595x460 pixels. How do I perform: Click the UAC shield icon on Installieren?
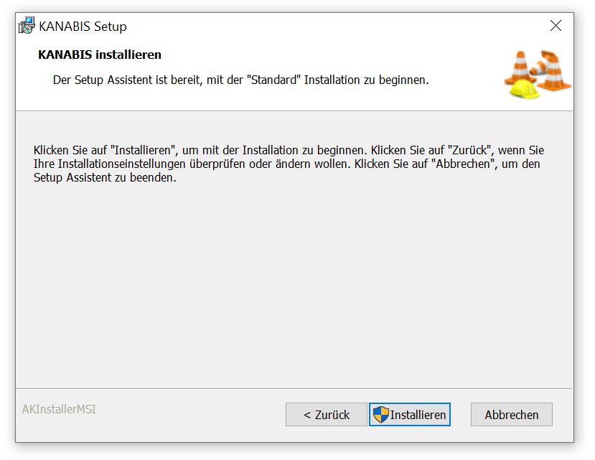pyautogui.click(x=380, y=415)
